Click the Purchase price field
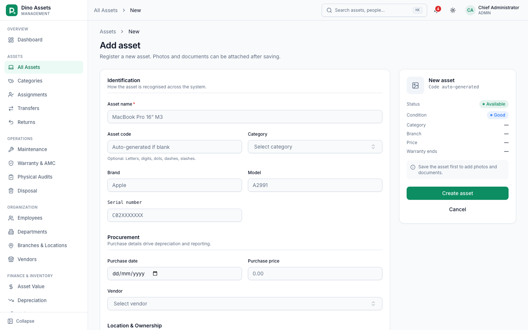Image resolution: width=528 pixels, height=330 pixels. [315, 274]
